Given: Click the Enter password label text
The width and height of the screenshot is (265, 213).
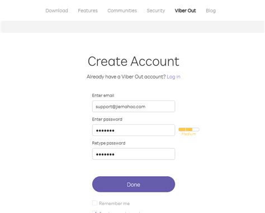Looking at the screenshot, I should pos(107,119).
